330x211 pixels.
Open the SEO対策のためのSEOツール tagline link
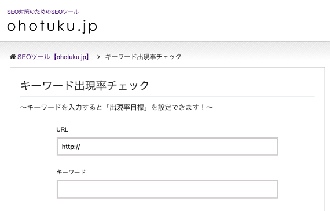click(43, 12)
